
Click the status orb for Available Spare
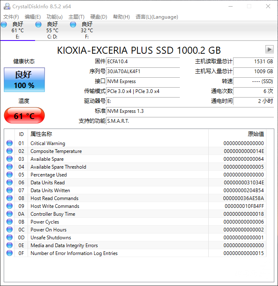(9, 159)
